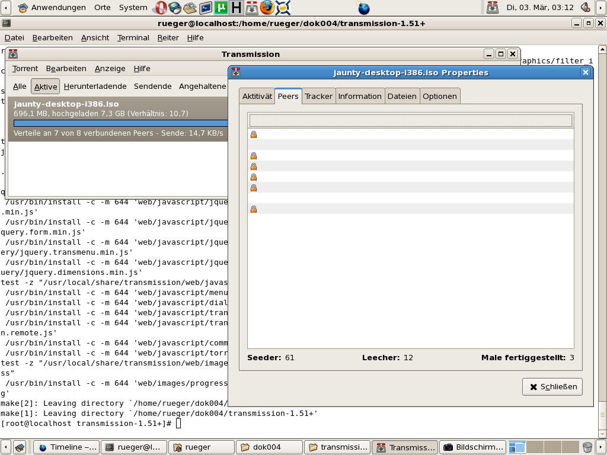The image size is (607, 455).
Task: Show desktop using bottom-left panel icon
Action: 20,447
